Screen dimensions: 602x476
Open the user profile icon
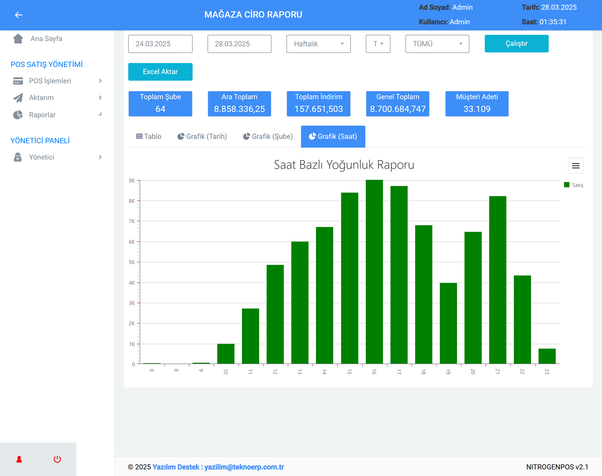[x=19, y=459]
